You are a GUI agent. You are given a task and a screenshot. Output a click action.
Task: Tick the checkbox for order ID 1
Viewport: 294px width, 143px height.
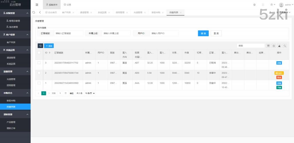(39, 83)
